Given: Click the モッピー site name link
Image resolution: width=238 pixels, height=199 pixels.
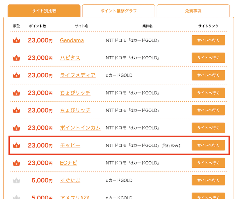Looking at the screenshot, I should click(70, 145).
